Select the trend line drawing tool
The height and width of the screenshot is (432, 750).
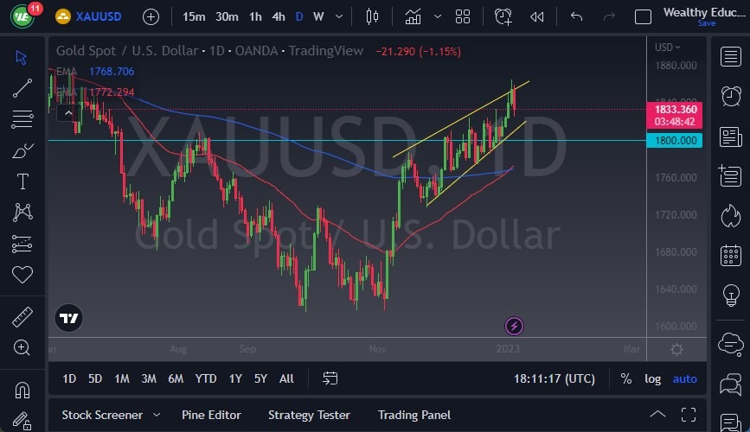tap(22, 88)
